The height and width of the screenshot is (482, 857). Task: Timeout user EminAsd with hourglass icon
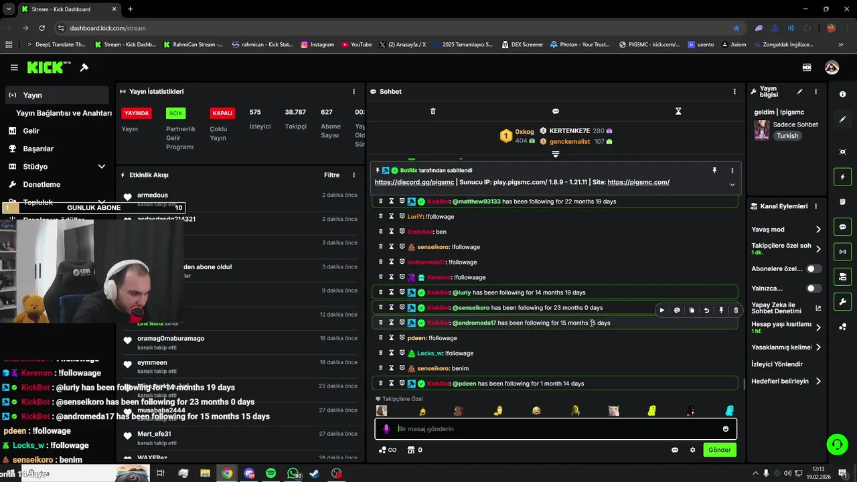[x=392, y=232]
